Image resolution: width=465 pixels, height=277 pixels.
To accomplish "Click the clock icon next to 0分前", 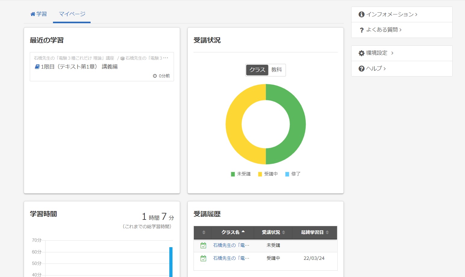I will [x=155, y=76].
